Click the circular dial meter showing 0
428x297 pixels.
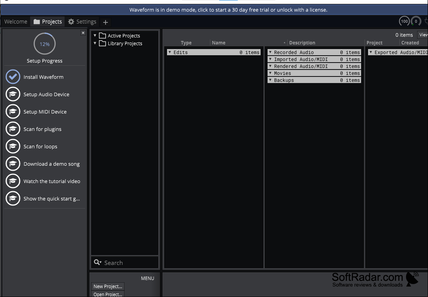[x=416, y=21]
